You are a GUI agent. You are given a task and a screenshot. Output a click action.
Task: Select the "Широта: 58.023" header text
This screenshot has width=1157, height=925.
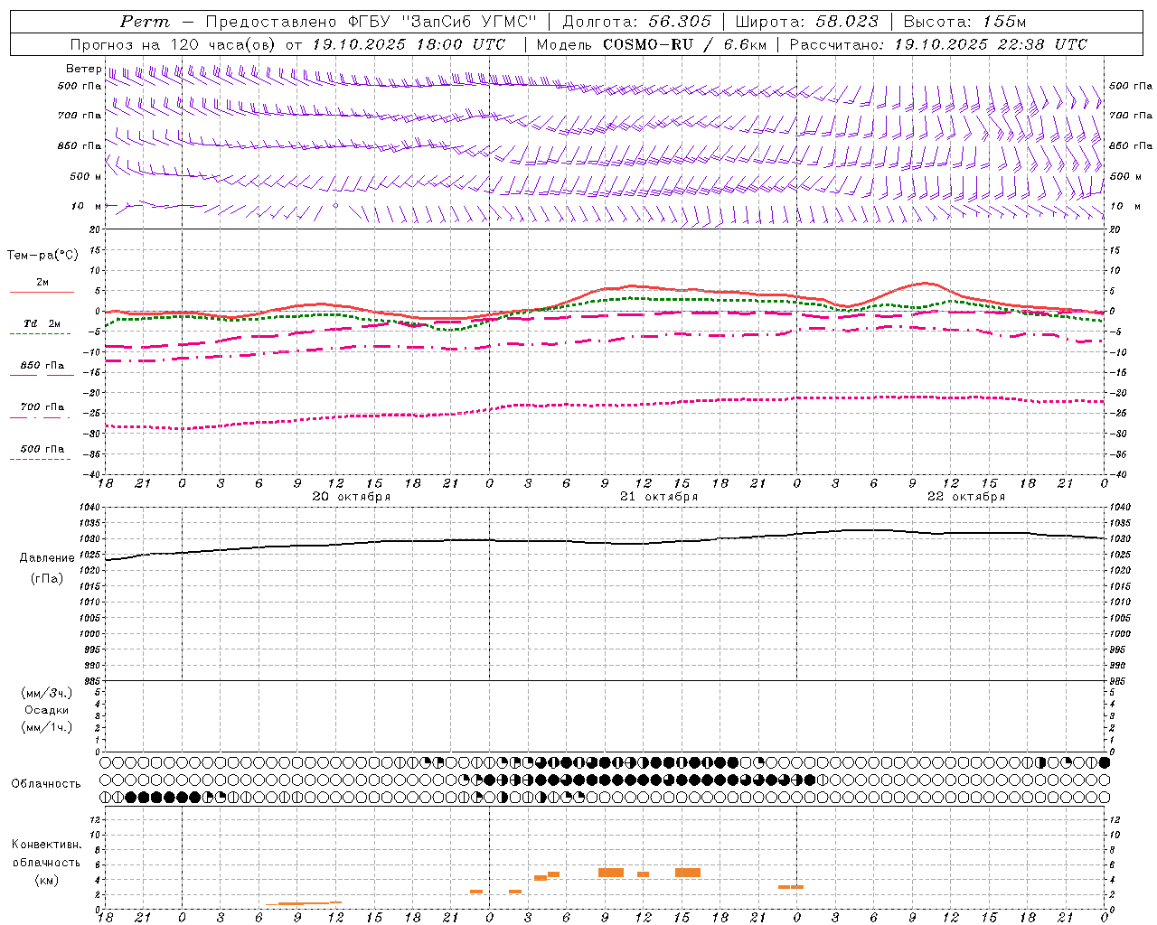806,22
